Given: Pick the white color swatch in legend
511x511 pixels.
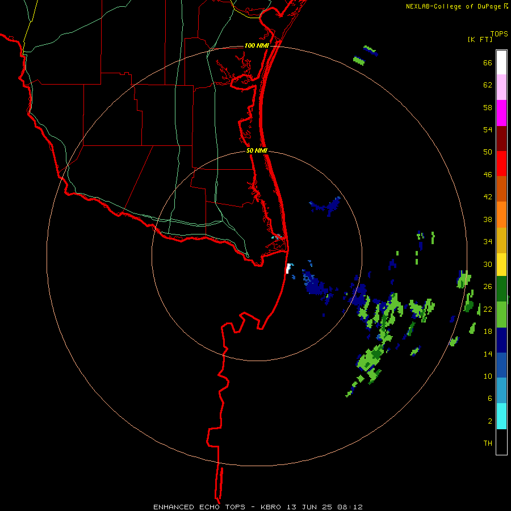Looking at the screenshot, I should [x=501, y=62].
